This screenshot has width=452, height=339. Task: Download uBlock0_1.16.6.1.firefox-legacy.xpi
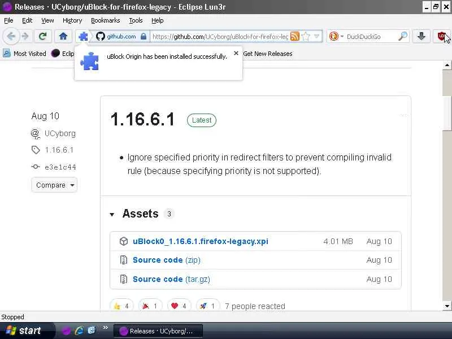(201, 241)
